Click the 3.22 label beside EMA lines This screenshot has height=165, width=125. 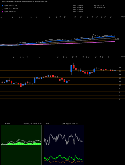pos(117,39)
